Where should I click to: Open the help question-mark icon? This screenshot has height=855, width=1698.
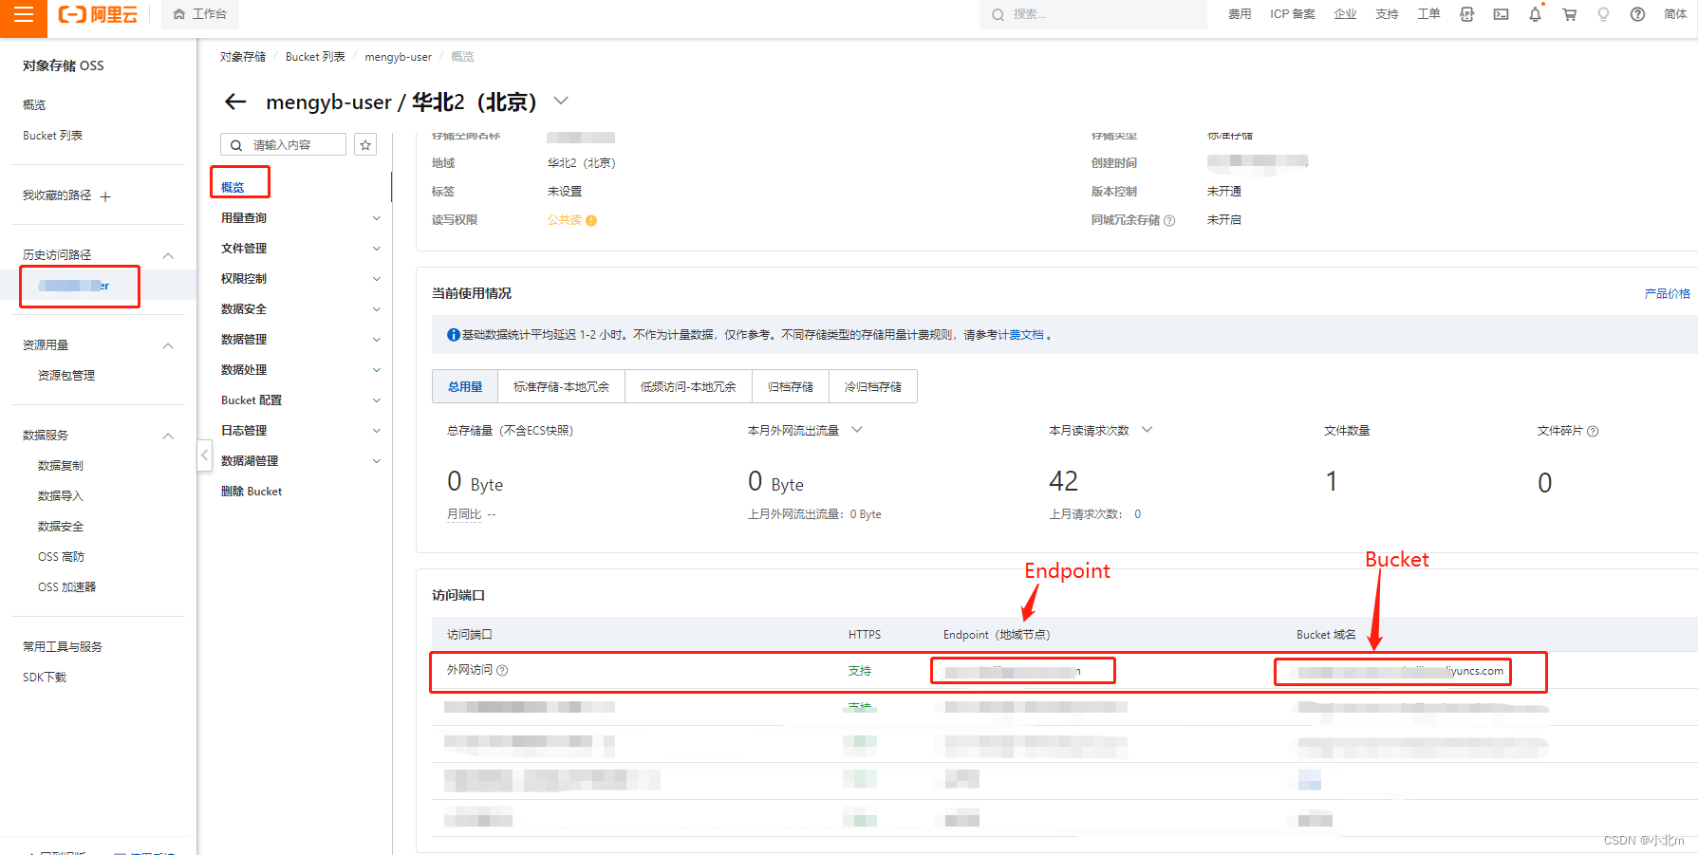click(1637, 14)
